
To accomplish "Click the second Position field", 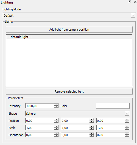I will (75, 120).
